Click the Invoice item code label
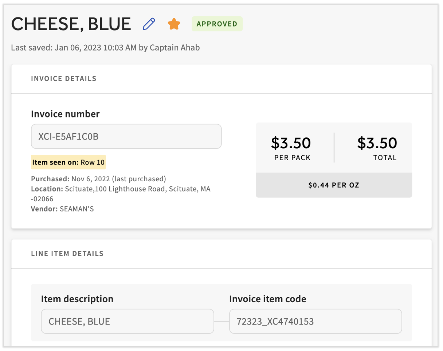 coord(267,299)
